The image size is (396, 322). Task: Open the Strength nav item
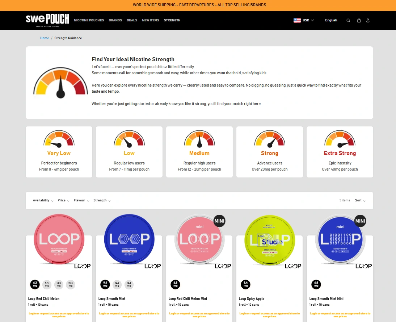pyautogui.click(x=172, y=20)
